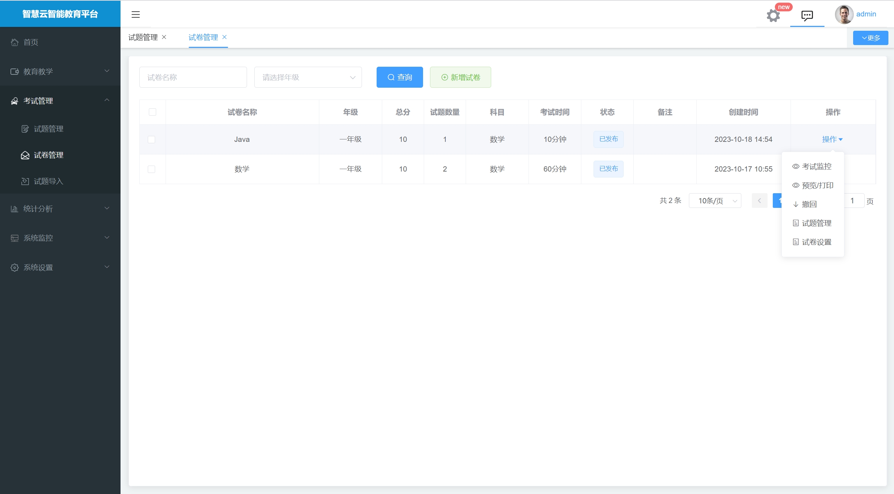
Task: Open the 请选择年级 grade dropdown
Action: tap(308, 77)
